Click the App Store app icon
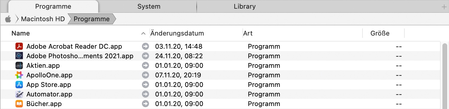 click(x=19, y=85)
